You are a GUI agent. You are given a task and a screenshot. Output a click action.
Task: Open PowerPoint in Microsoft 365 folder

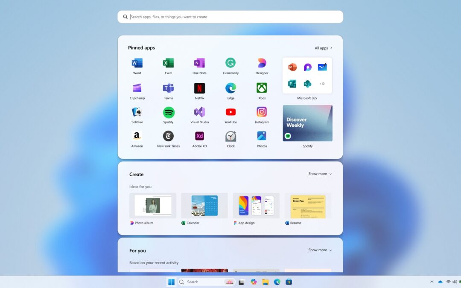[x=292, y=67]
